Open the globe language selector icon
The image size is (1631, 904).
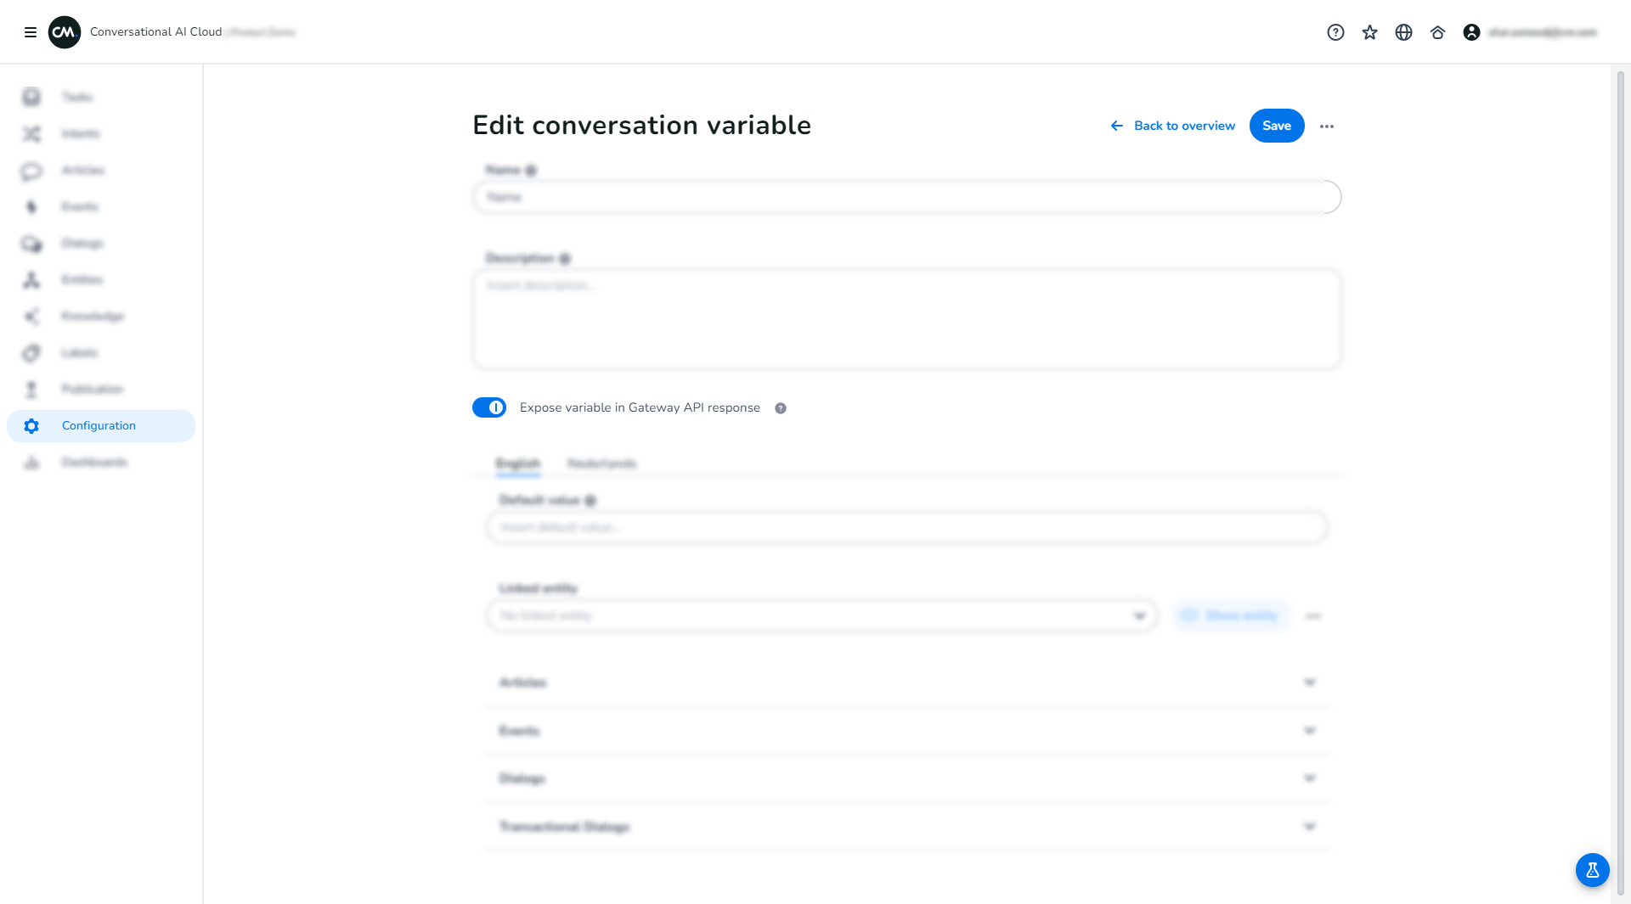[1403, 32]
